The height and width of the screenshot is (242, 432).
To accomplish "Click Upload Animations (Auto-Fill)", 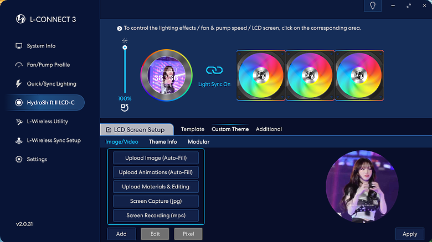I will (156, 172).
